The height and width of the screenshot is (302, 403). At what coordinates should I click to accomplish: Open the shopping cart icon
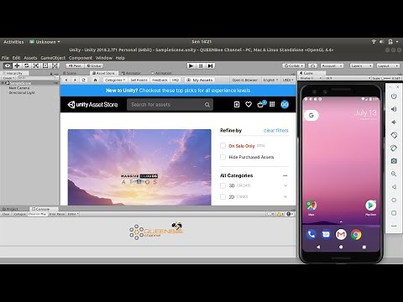coord(261,104)
